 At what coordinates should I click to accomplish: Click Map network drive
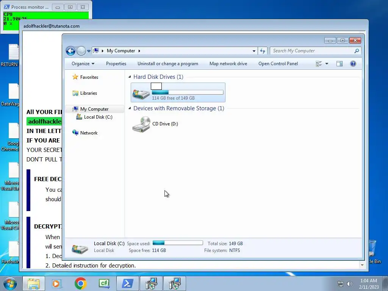click(228, 64)
